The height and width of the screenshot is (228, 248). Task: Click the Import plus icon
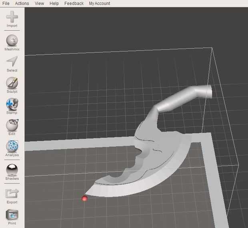12,17
